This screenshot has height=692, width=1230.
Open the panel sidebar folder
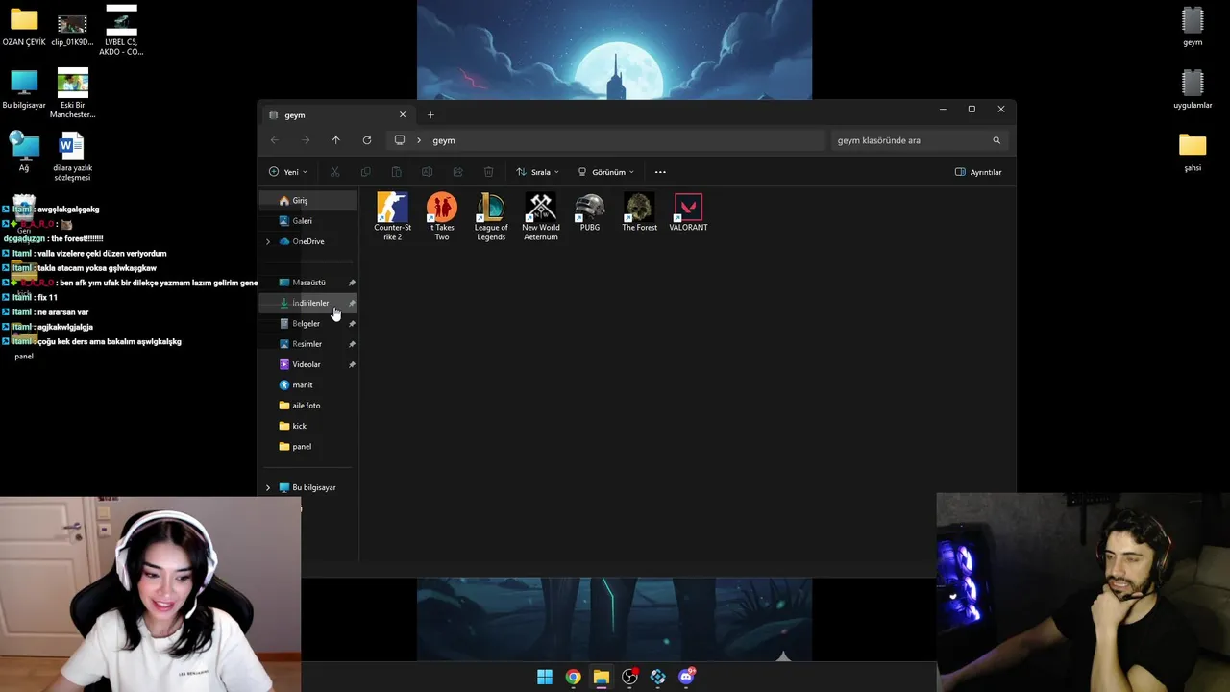click(x=308, y=447)
